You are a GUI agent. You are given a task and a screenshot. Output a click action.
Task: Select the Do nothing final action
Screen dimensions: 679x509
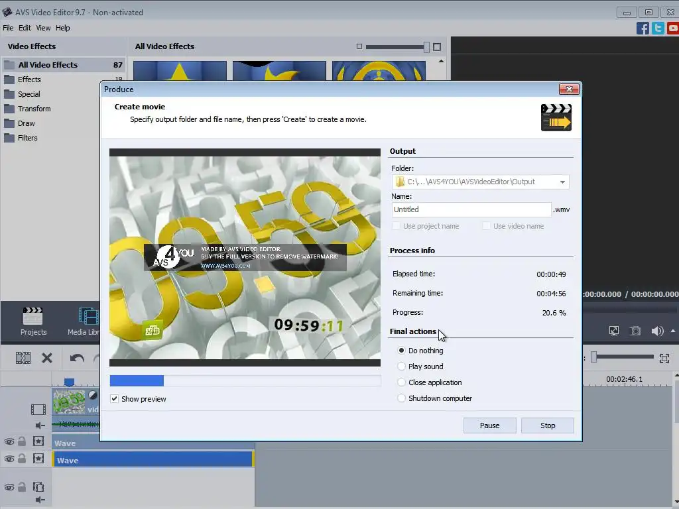[401, 351]
